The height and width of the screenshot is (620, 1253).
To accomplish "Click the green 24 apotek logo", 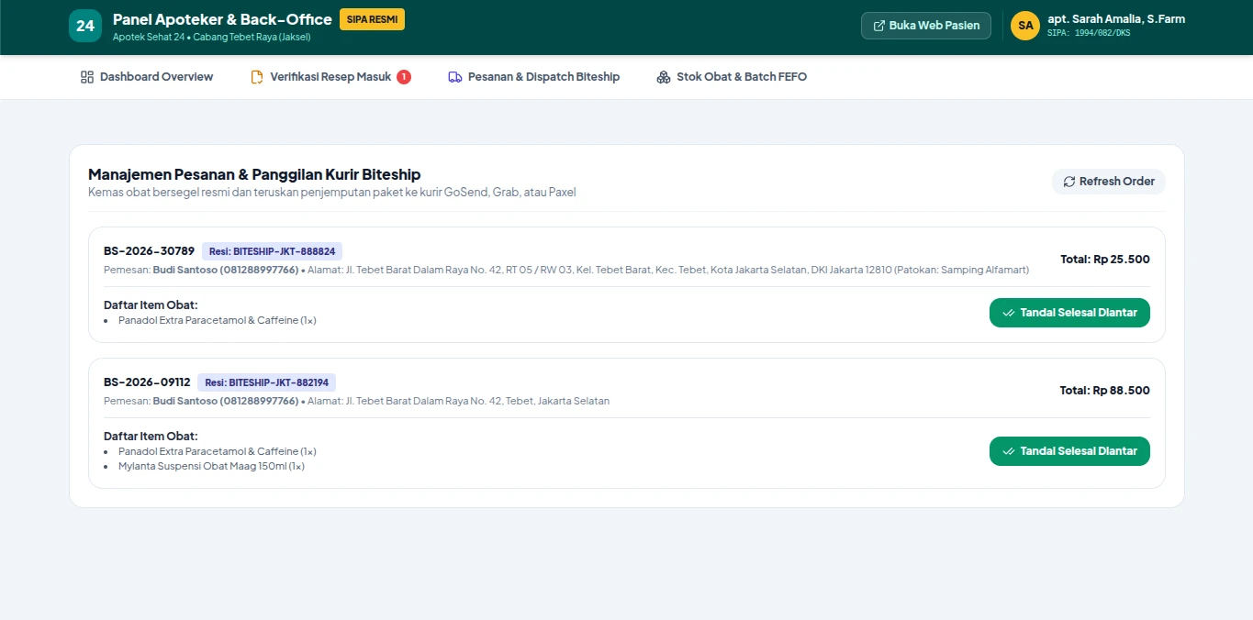I will pyautogui.click(x=85, y=26).
